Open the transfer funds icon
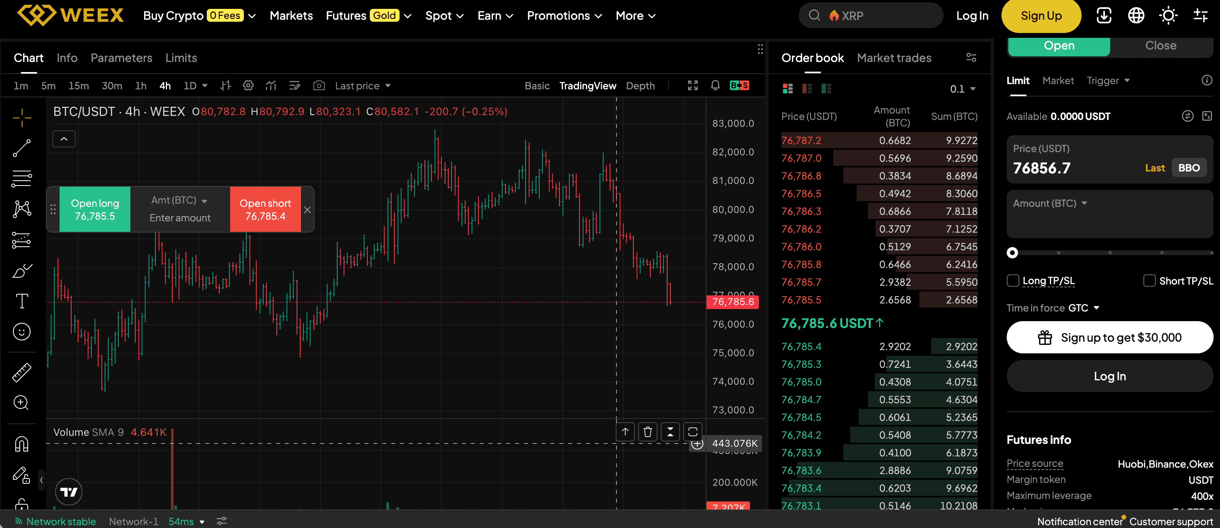Image resolution: width=1220 pixels, height=528 pixels. coord(1188,116)
